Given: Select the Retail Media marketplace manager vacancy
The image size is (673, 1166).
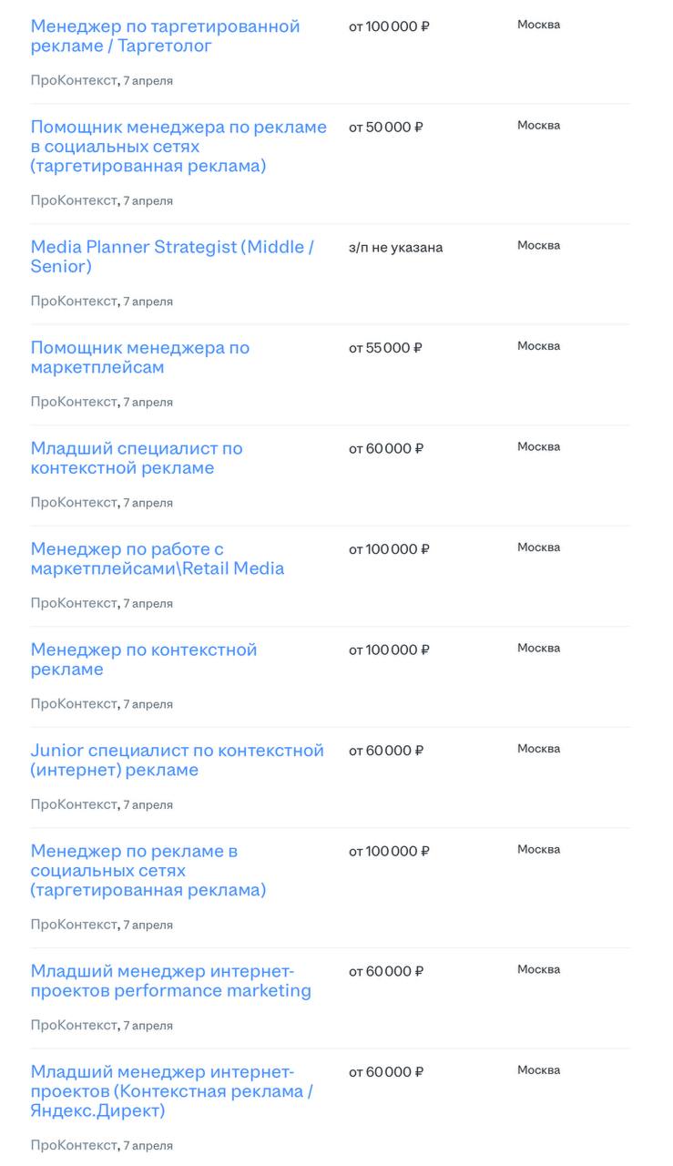Looking at the screenshot, I should coord(157,558).
